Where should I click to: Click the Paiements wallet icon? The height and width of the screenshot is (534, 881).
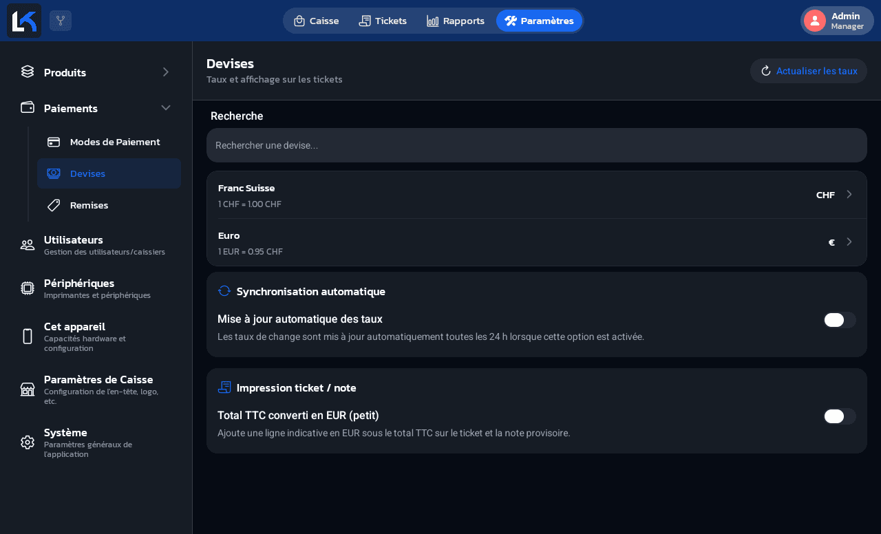click(x=28, y=107)
